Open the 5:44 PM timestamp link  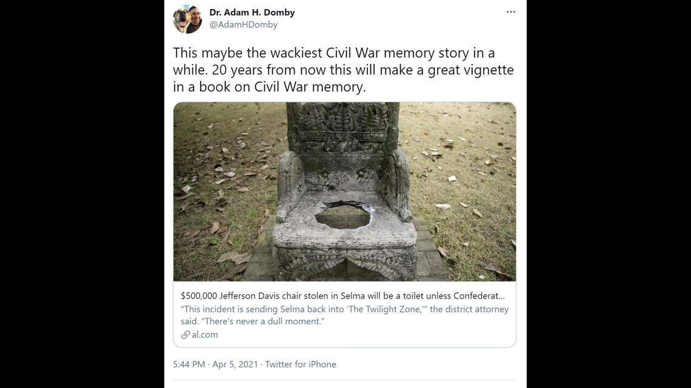189,364
